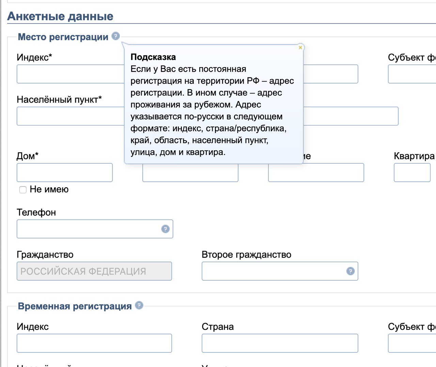Click the Анкетные данные section heading
This screenshot has width=436, height=367.
click(60, 16)
